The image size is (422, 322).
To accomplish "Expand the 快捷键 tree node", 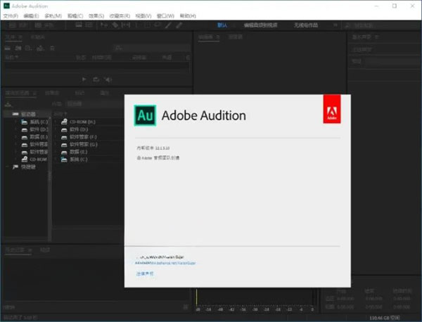I will [x=6, y=167].
